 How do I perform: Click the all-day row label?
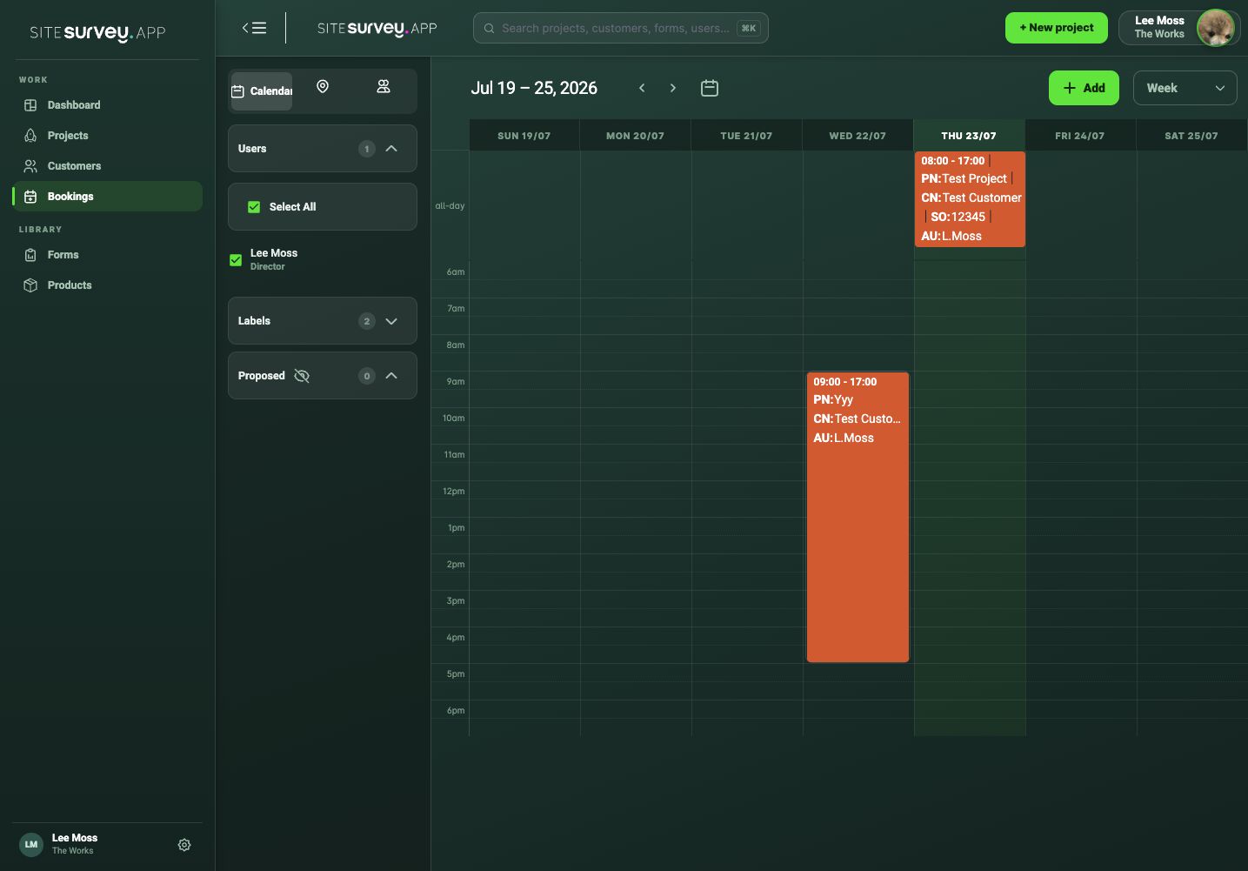tap(450, 206)
